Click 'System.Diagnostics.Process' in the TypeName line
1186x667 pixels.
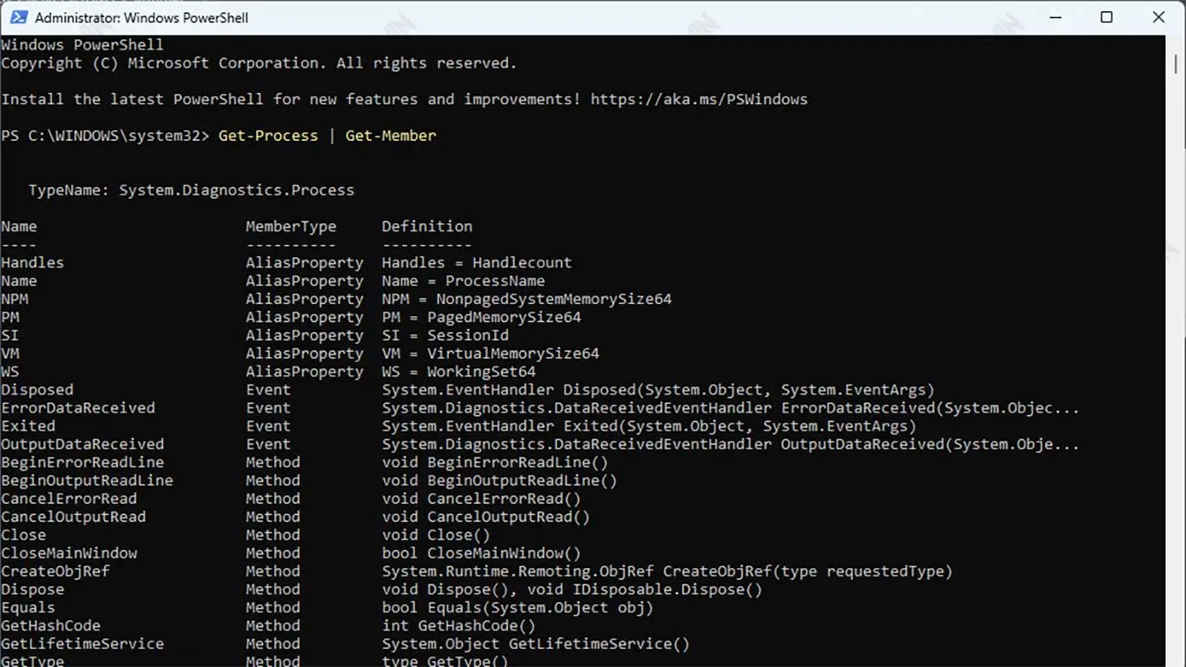tap(236, 190)
